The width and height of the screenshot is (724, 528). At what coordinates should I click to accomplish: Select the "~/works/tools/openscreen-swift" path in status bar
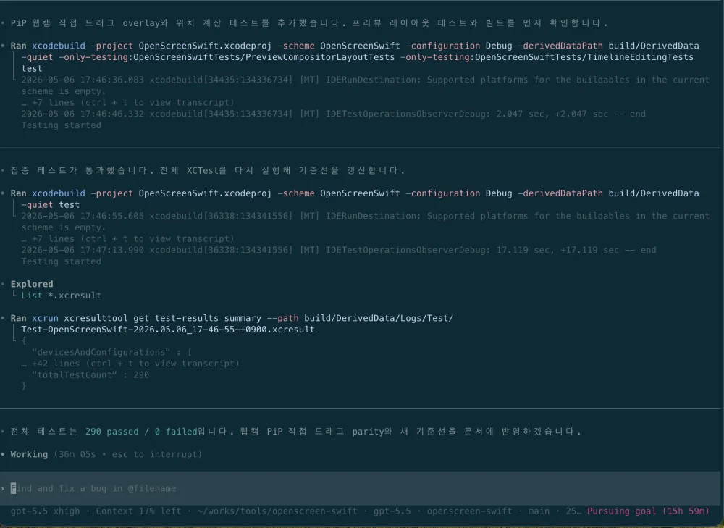coord(277,511)
